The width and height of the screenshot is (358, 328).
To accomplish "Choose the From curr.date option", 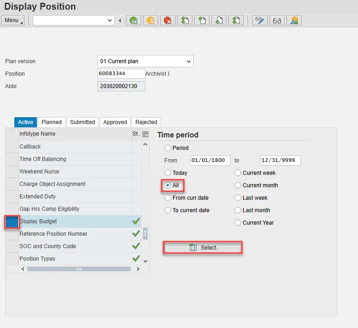I will pos(167,197).
